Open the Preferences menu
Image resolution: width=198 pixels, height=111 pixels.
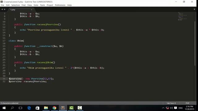tap(60, 5)
